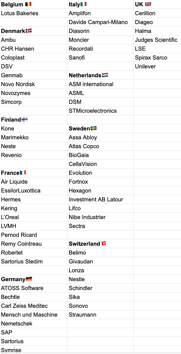Select the EssilorLuxottica cell
The width and height of the screenshot is (181, 354).
point(33,191)
